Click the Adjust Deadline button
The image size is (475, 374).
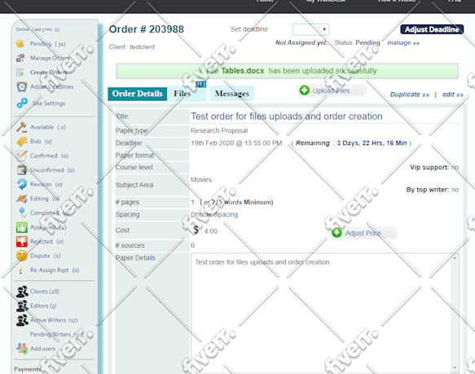click(432, 29)
